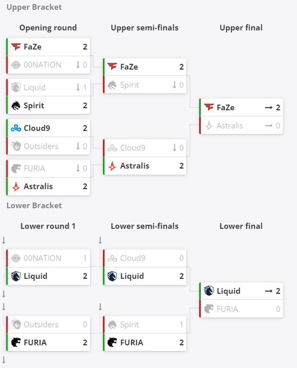Click the Upper semi-finals column header
This screenshot has width=297, height=368.
pyautogui.click(x=145, y=28)
